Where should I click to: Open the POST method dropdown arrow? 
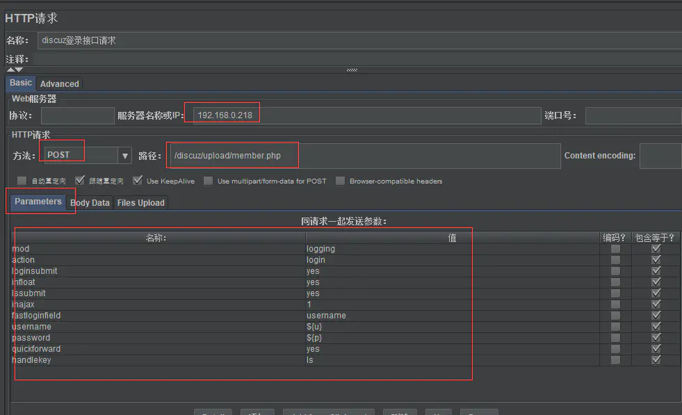125,156
